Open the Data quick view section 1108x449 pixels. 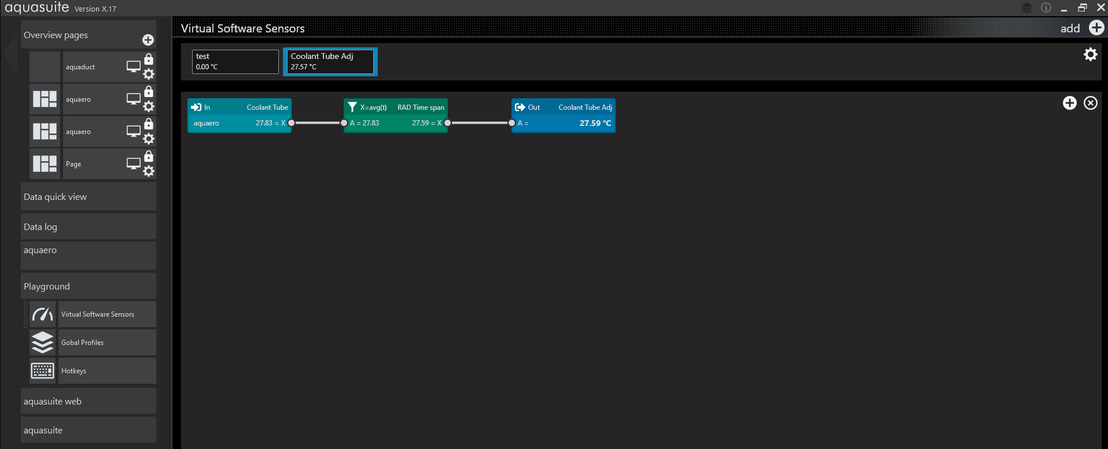tap(89, 196)
